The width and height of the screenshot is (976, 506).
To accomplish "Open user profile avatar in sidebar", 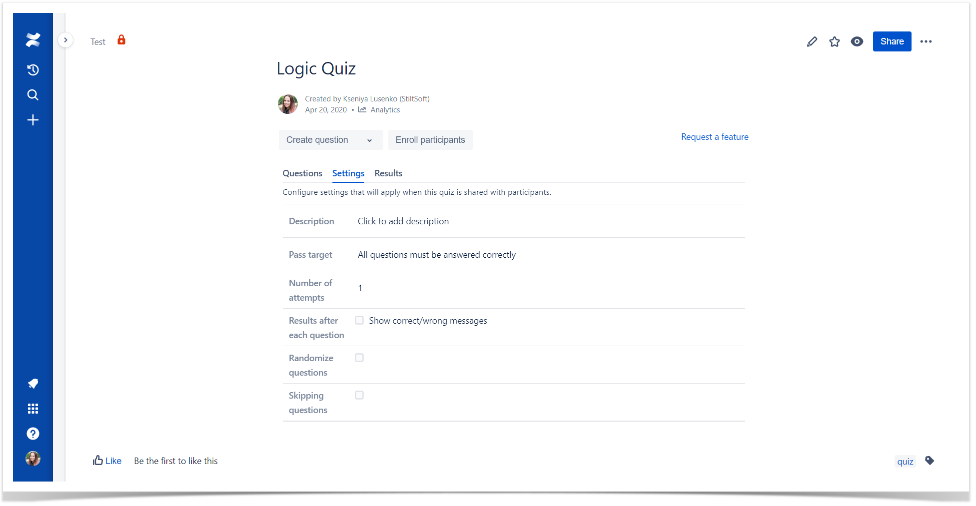I will tap(33, 459).
